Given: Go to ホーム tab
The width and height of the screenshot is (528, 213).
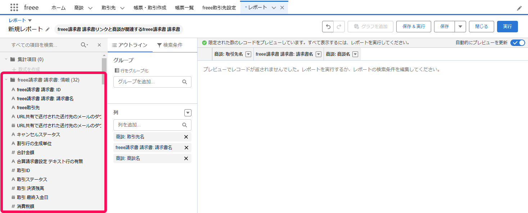Looking at the screenshot, I should click(x=58, y=8).
